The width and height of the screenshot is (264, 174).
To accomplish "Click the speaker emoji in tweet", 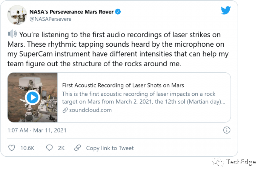I will click(12, 34).
